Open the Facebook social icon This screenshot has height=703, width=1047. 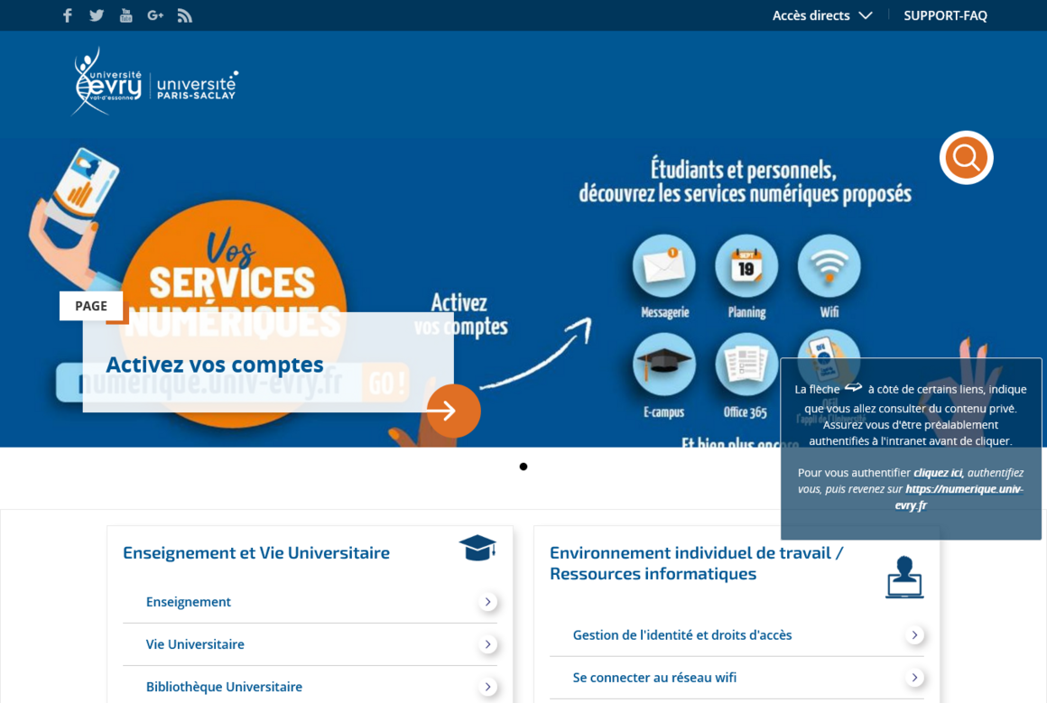(x=67, y=14)
